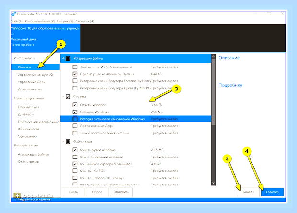The width and height of the screenshot is (297, 213).
Task: Open Управление Appx in the sidebar
Action: (x=32, y=82)
